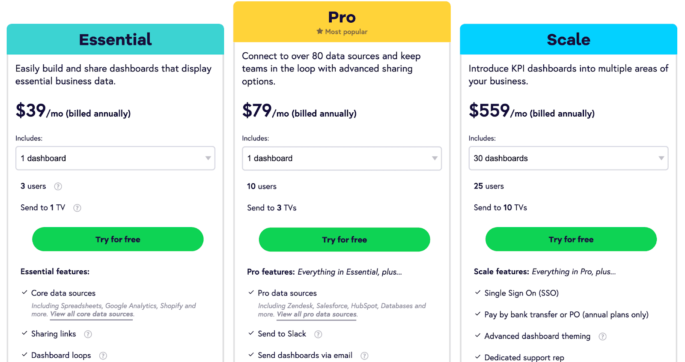Click help icon for Advanced dashboard theming

(602, 336)
